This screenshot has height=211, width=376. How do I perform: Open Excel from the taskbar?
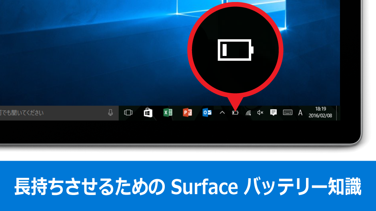(x=168, y=112)
